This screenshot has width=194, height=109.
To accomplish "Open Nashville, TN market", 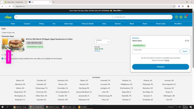I will [126, 96].
